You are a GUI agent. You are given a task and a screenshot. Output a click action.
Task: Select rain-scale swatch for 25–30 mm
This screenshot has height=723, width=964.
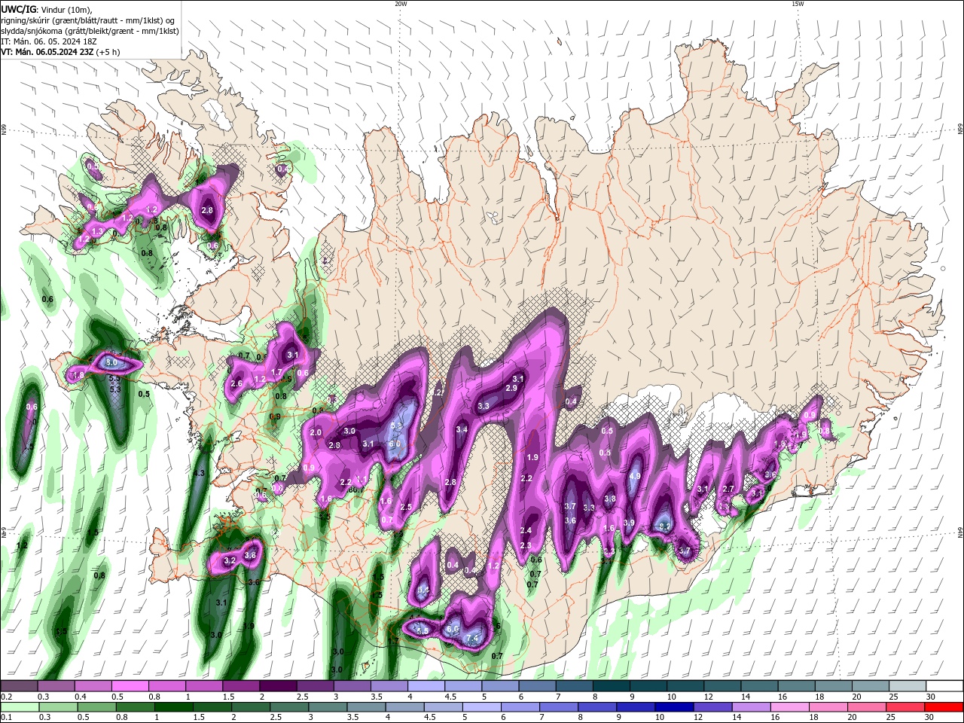[905, 706]
